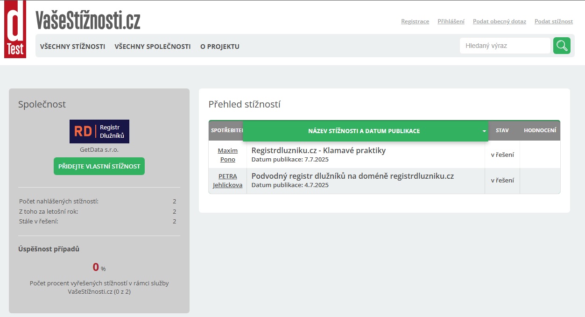Sort by Spotřebitel column header

click(226, 130)
